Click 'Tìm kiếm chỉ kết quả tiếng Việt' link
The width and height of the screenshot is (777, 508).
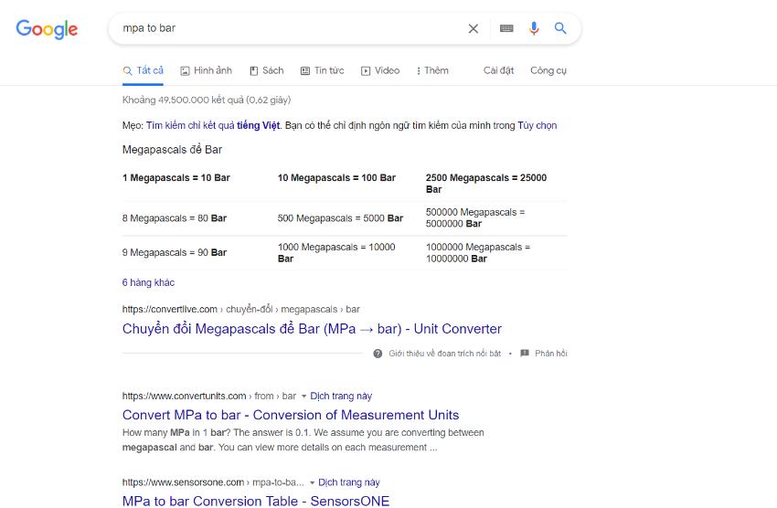click(x=213, y=126)
